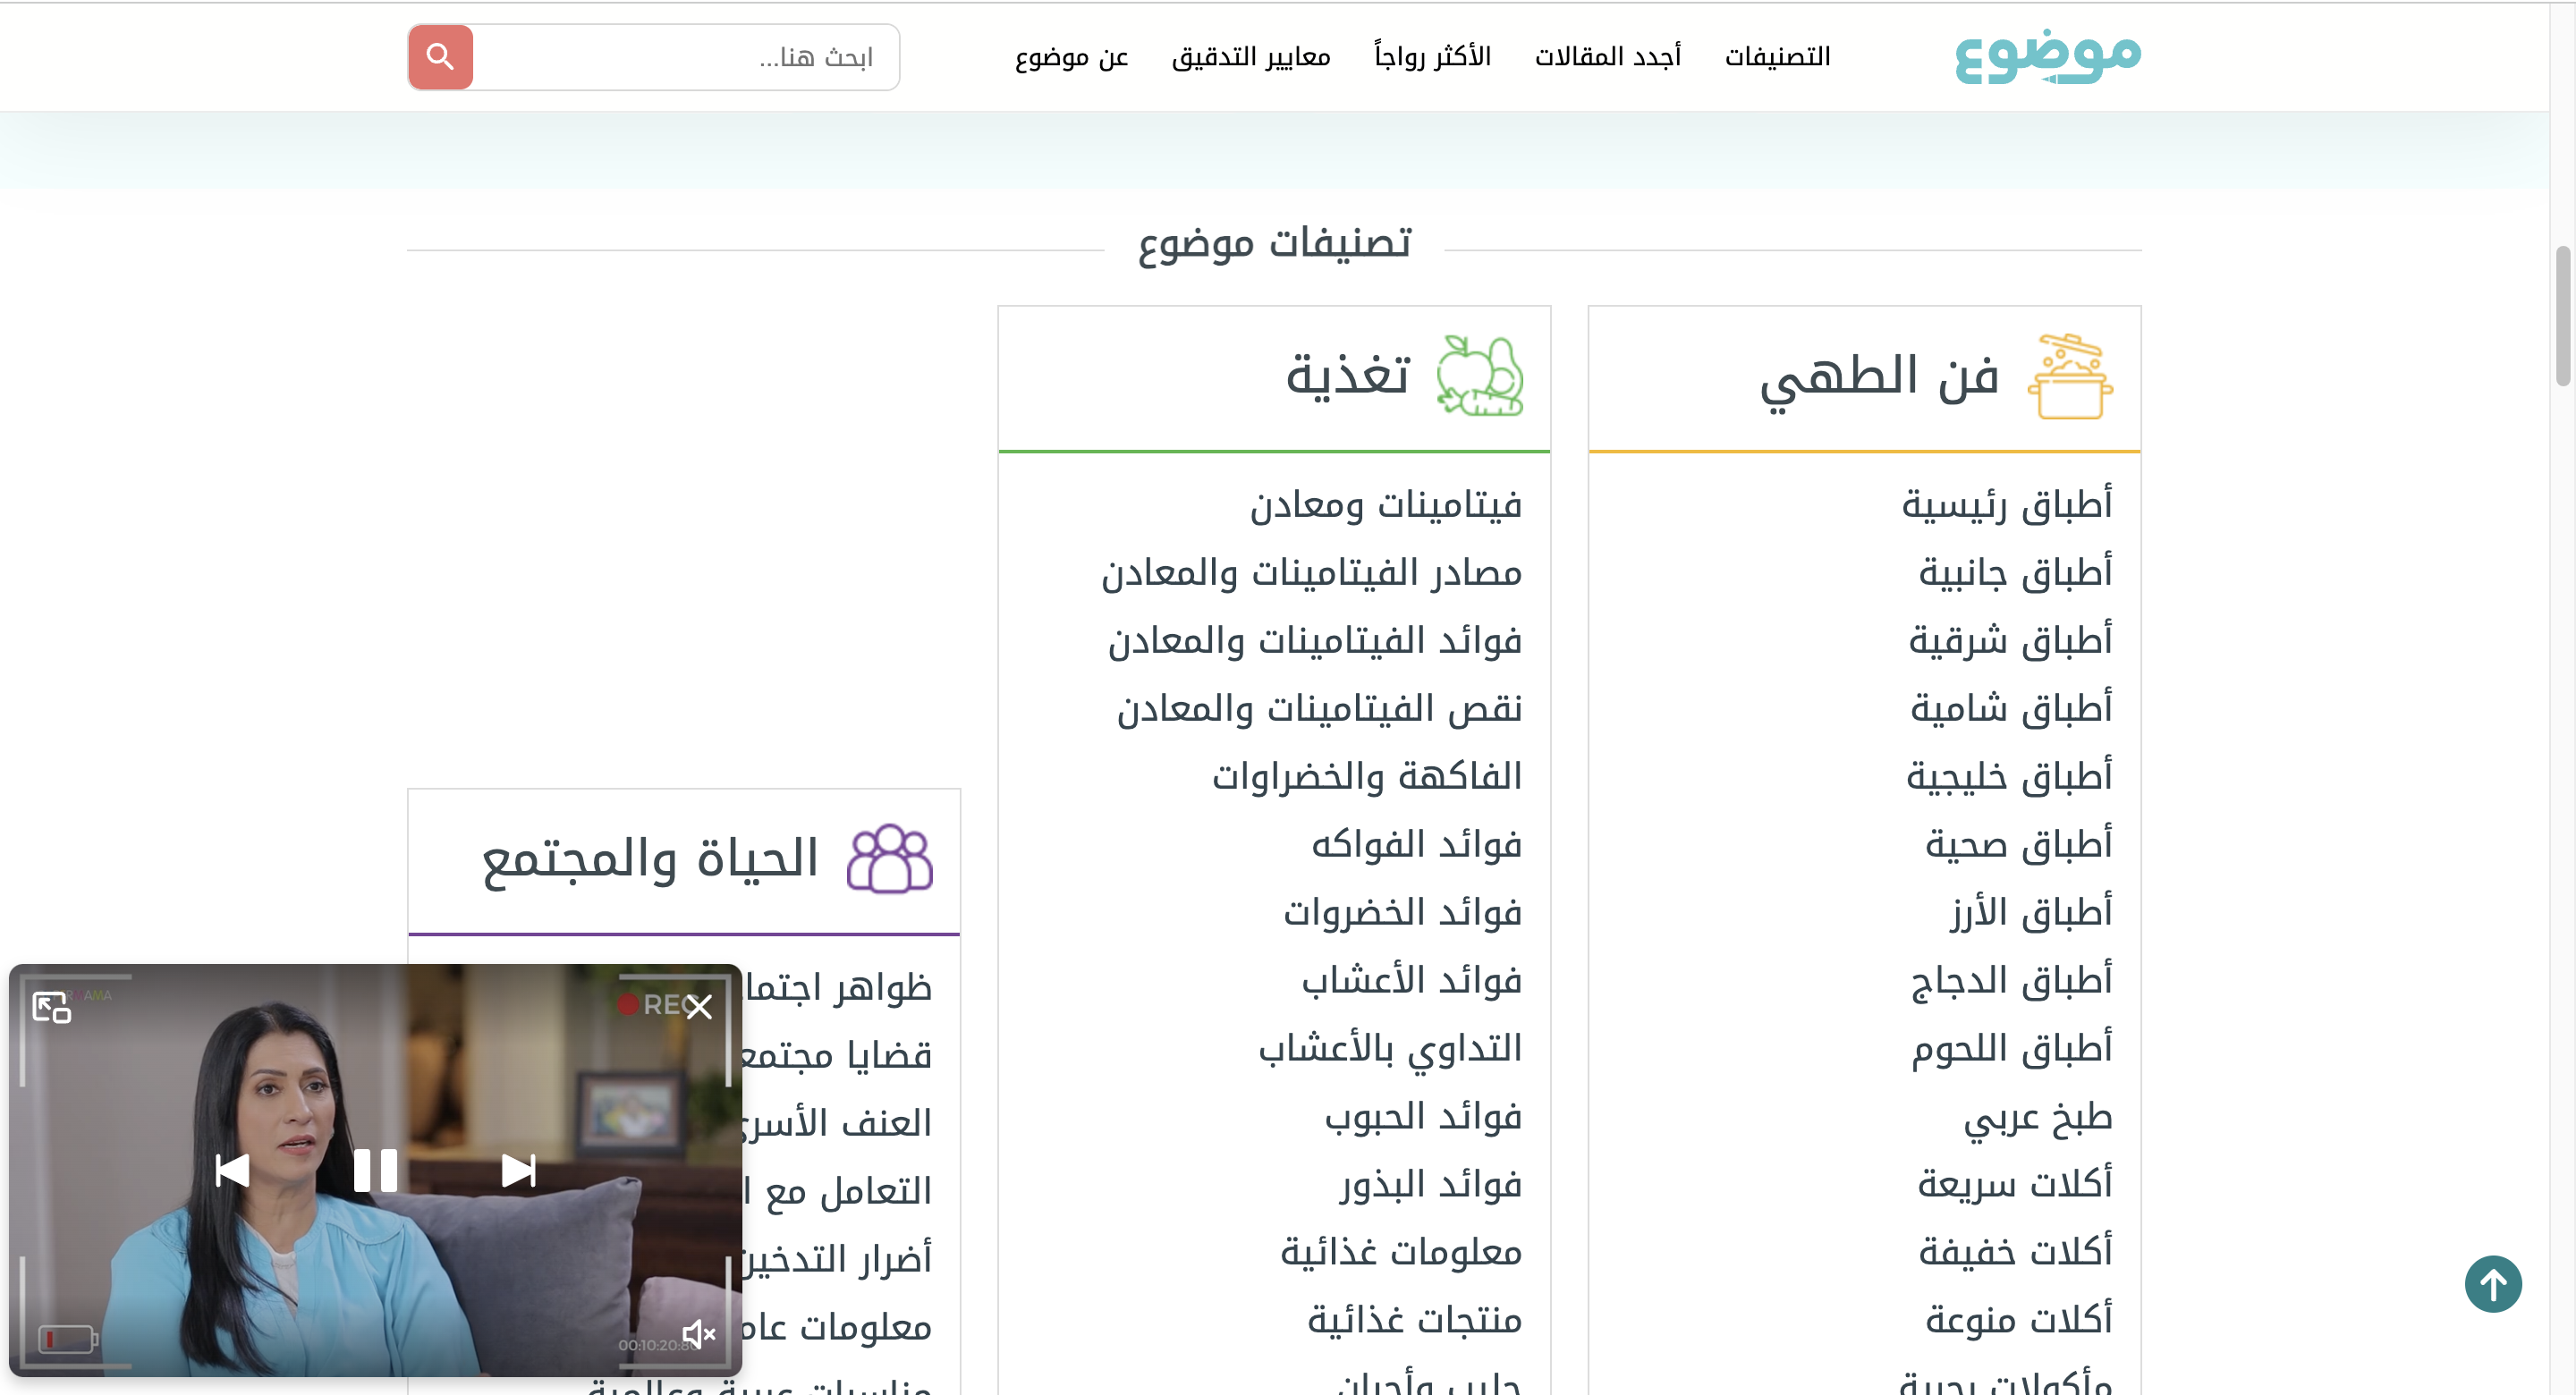Open the أطباق اللحوم link
The width and height of the screenshot is (2576, 1395).
click(x=2012, y=1048)
